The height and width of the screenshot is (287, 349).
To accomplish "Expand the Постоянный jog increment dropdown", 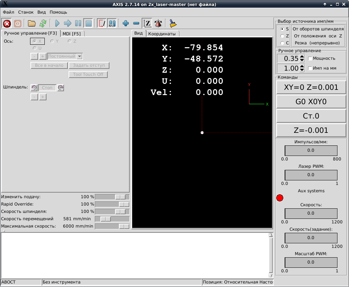I will (x=79, y=56).
